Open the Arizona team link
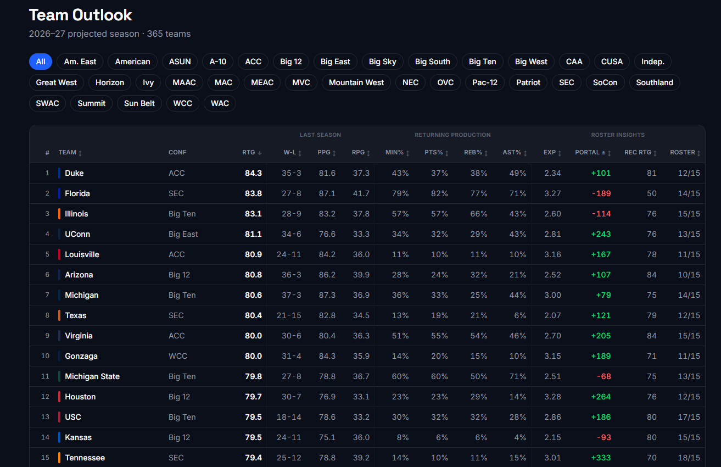Screen dimensions: 721x467 (79, 275)
